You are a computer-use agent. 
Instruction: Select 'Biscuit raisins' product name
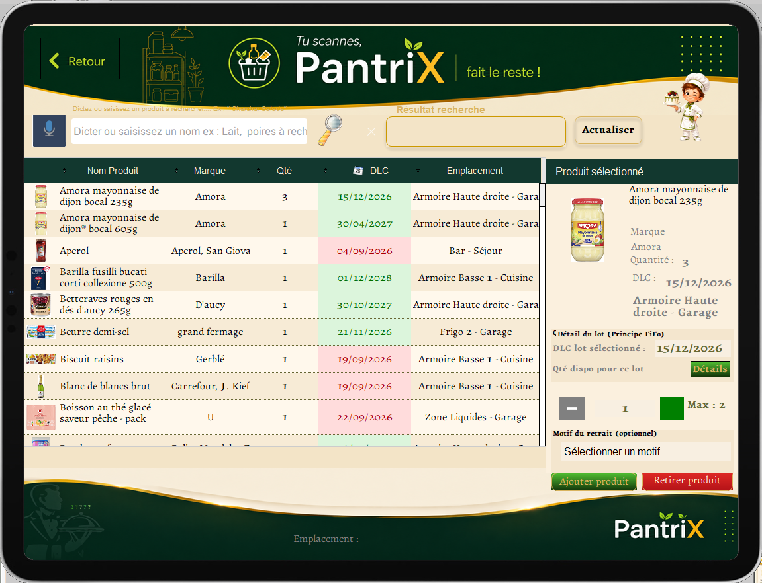click(91, 359)
